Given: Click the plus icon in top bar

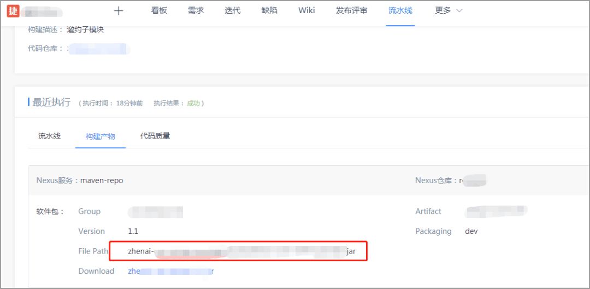Looking at the screenshot, I should [119, 11].
